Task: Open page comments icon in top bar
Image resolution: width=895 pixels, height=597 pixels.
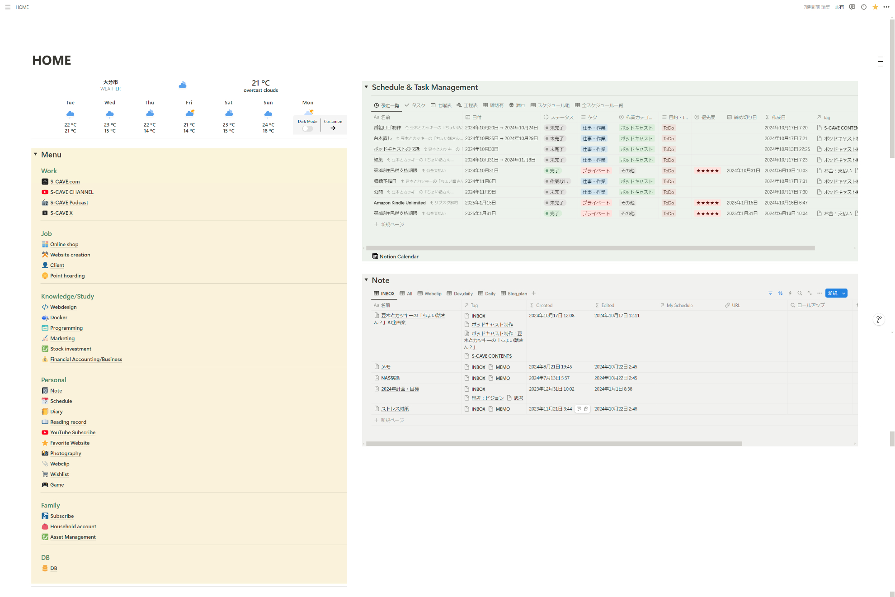Action: coord(852,7)
